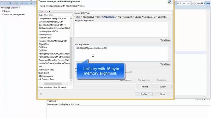The image size is (211, 118).
Task: Select GCOverHeadLimitExceededOOM configuration
Action: click(x=54, y=28)
